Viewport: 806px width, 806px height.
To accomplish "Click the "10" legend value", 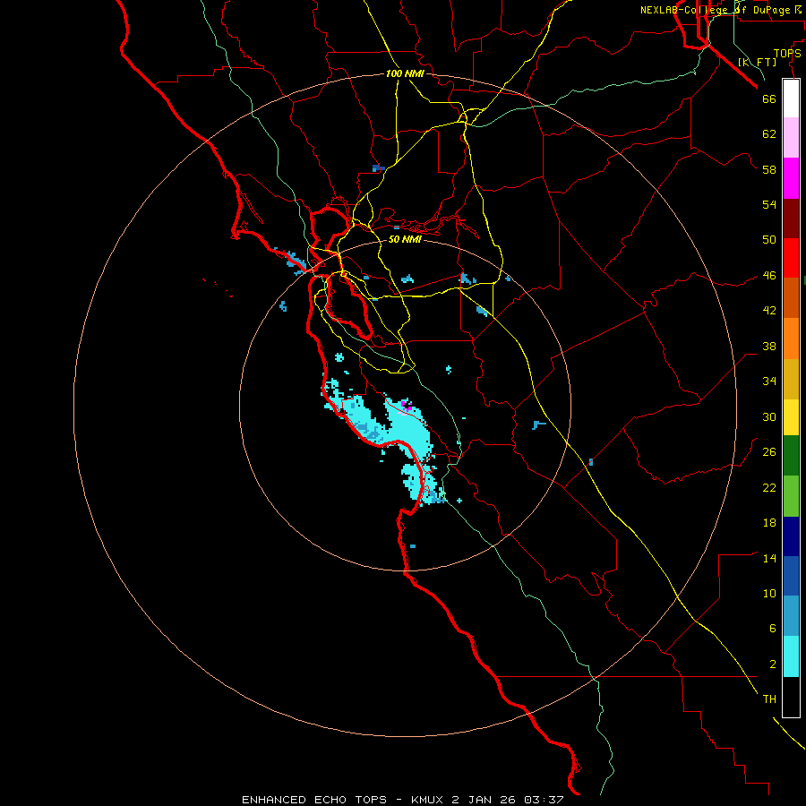I will [769, 593].
